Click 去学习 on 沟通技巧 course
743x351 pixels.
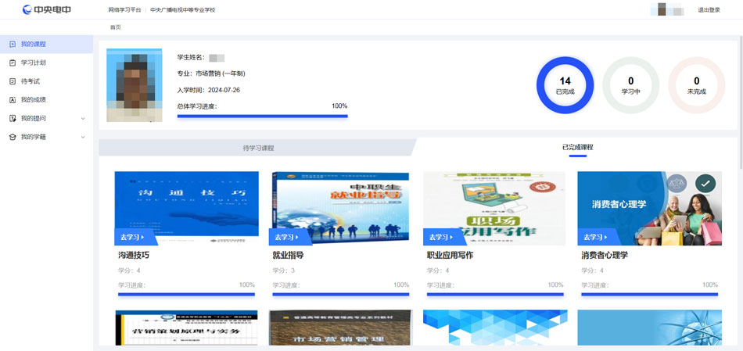[135, 237]
